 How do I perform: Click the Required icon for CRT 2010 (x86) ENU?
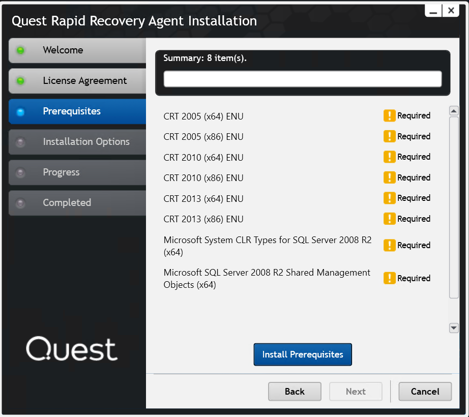coord(389,177)
